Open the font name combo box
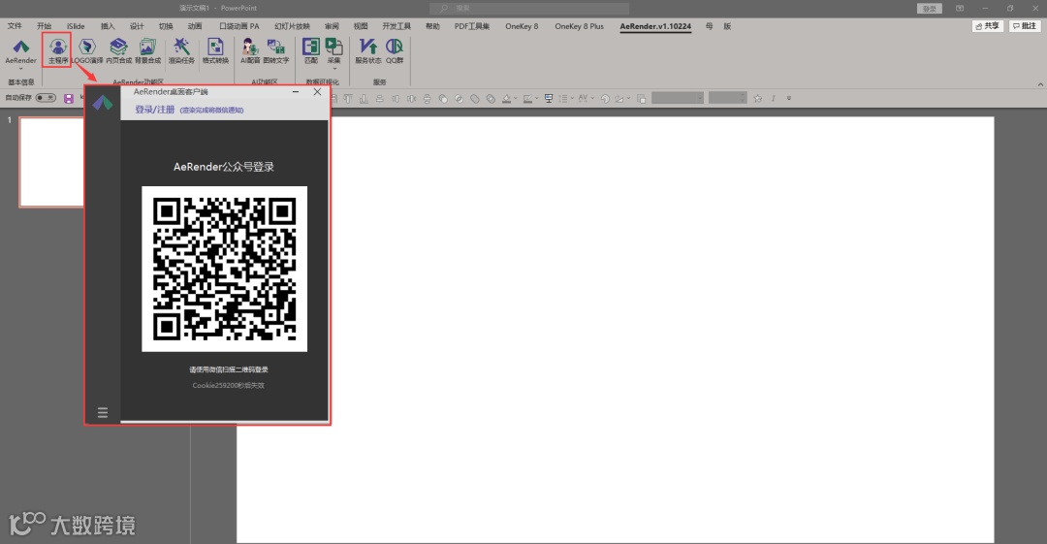This screenshot has height=544, width=1047. [677, 98]
